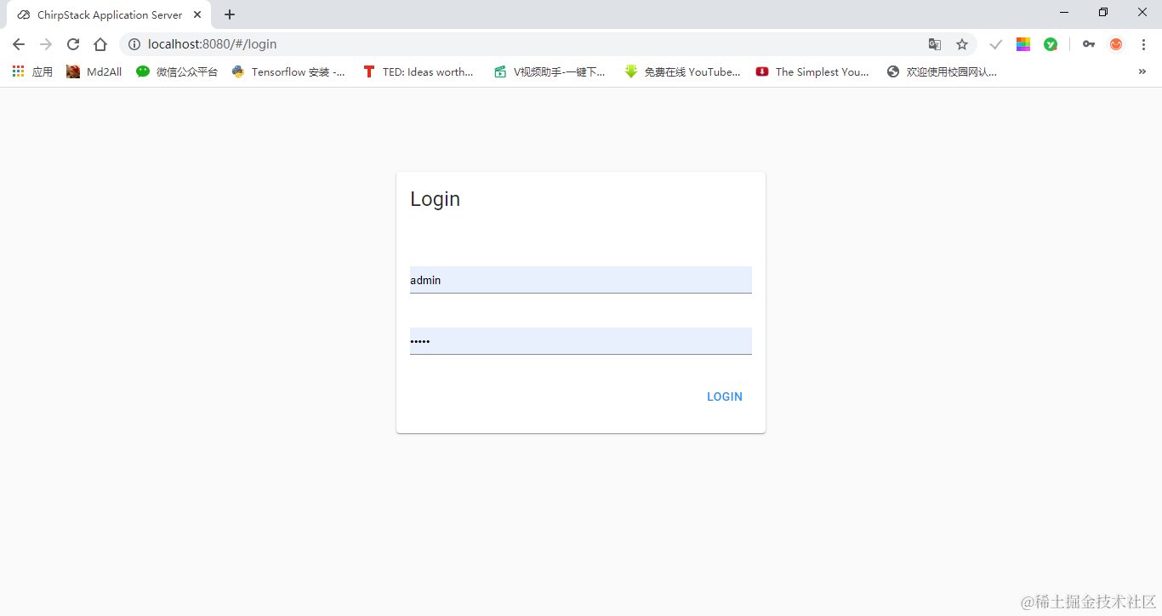Bookmark this page with the star icon
The image size is (1162, 616).
tap(962, 44)
